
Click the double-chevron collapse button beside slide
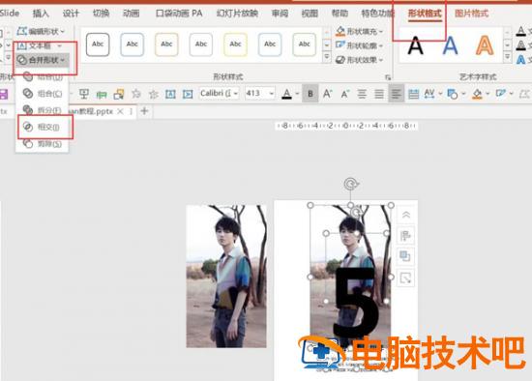pyautogui.click(x=406, y=215)
